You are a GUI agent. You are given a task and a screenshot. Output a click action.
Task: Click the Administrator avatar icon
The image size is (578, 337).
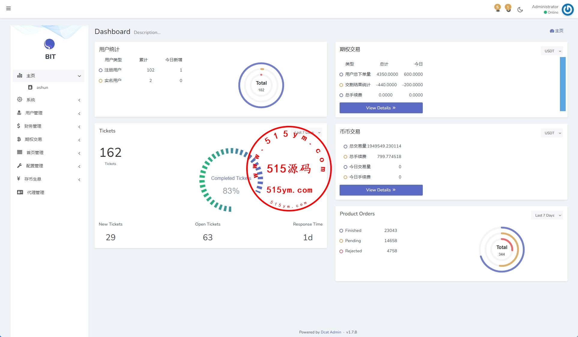(567, 9)
